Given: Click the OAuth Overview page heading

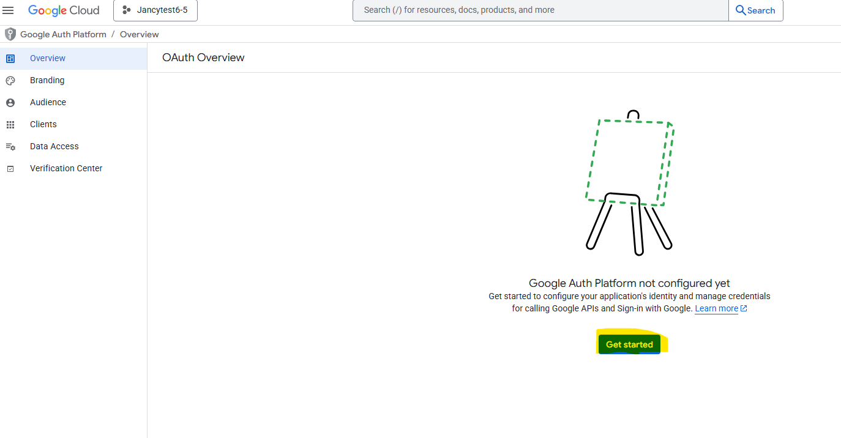Looking at the screenshot, I should [203, 58].
